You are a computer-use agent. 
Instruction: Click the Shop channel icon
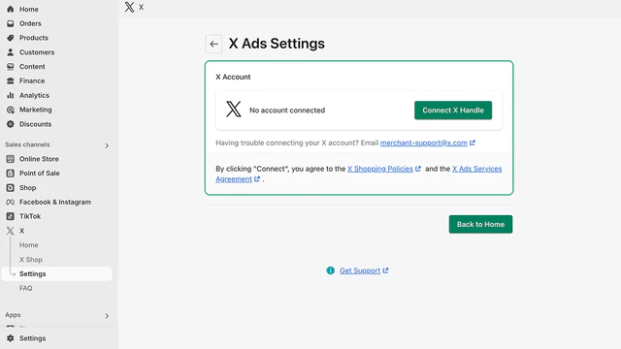(x=11, y=187)
